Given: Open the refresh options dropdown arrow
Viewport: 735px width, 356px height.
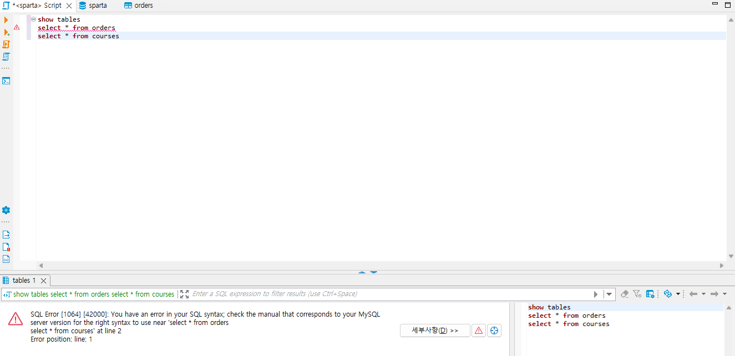Looking at the screenshot, I should click(678, 294).
